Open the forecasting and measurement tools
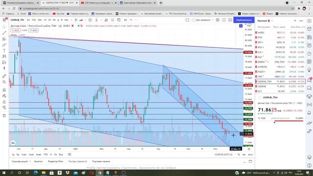 (x=4, y=63)
